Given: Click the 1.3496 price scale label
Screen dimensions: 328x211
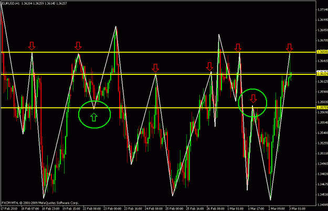Looking at the screenshot, I should [323, 164].
